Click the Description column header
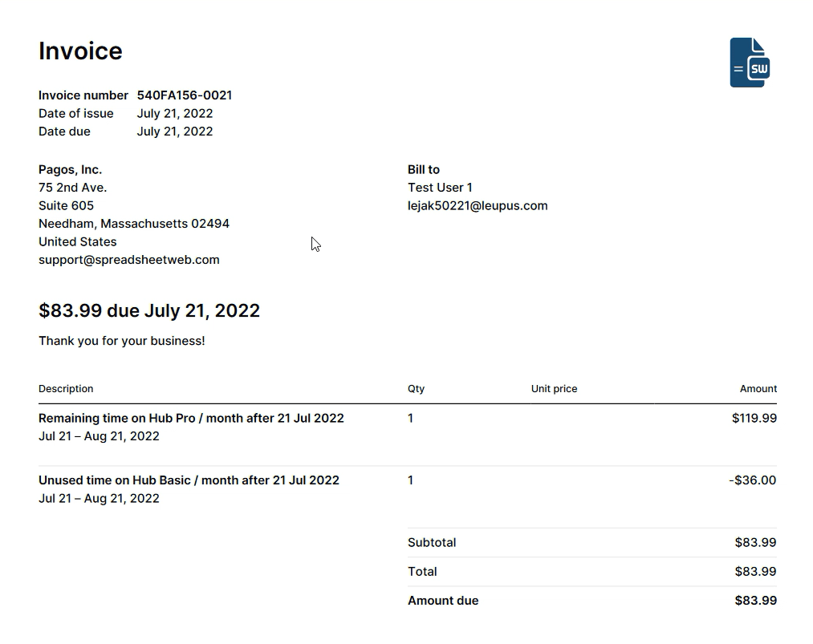 tap(66, 389)
